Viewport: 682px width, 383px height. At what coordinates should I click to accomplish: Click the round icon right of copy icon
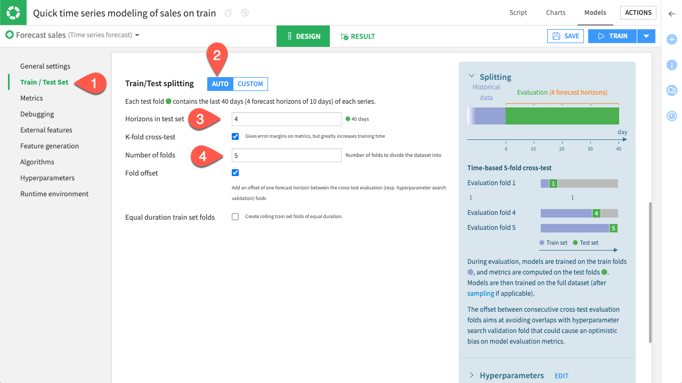[x=245, y=13]
